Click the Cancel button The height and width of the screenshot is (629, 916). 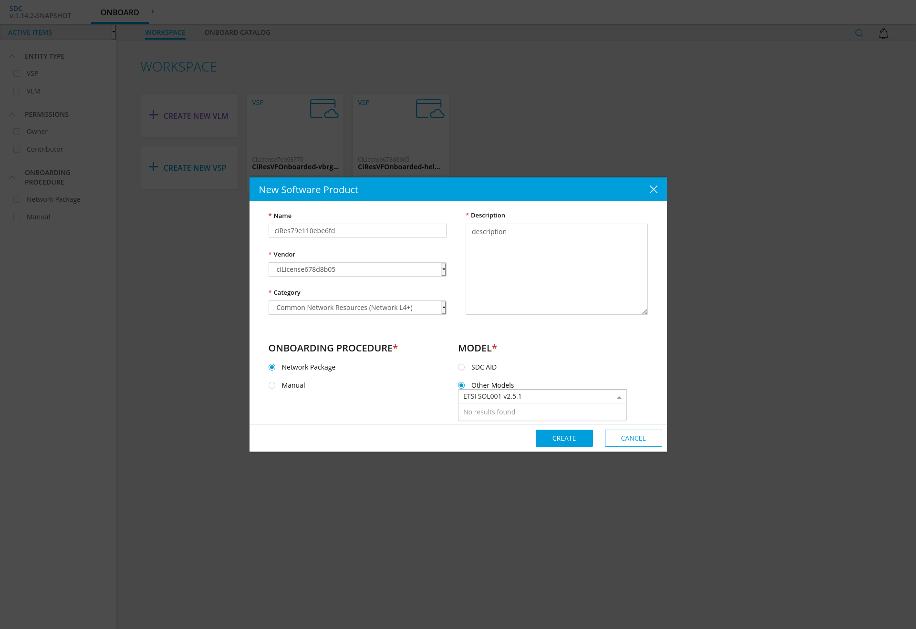click(633, 438)
